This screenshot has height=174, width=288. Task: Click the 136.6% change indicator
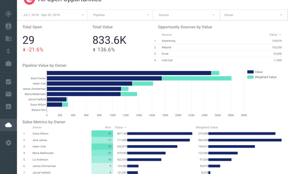pos(104,49)
